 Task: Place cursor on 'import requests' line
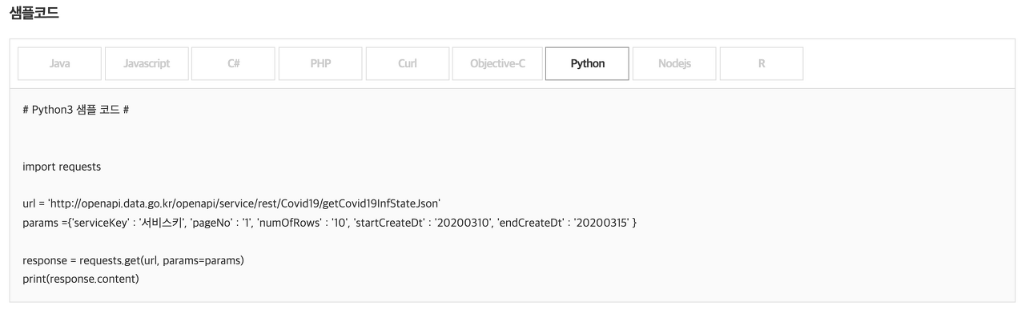[x=62, y=167]
